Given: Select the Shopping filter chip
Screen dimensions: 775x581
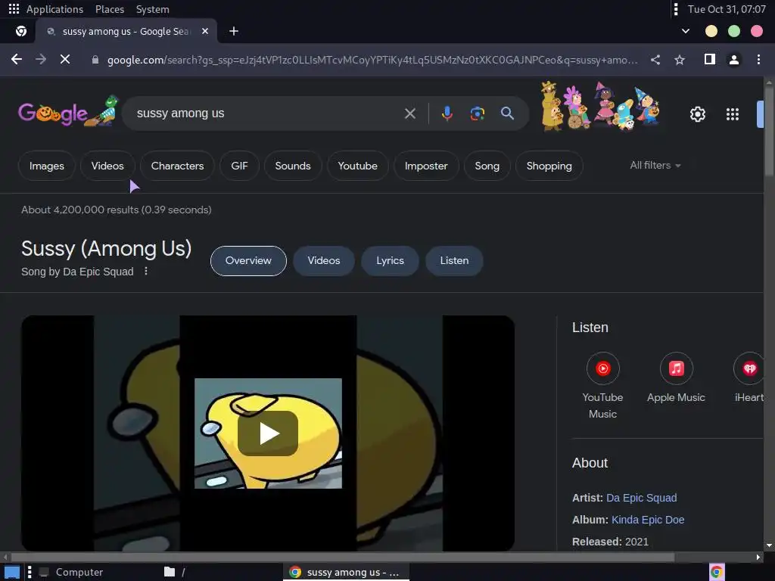Looking at the screenshot, I should 549,166.
